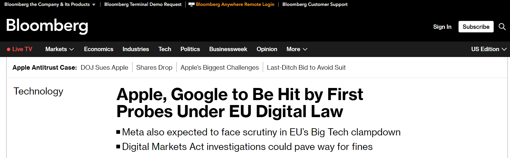Open the US Edition selector

click(489, 49)
